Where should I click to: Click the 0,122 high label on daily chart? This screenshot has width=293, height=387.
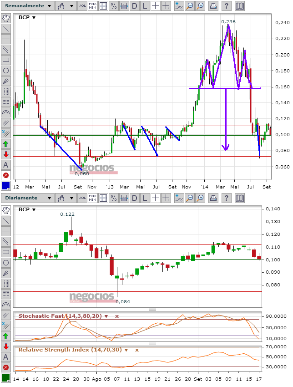[x=67, y=214]
